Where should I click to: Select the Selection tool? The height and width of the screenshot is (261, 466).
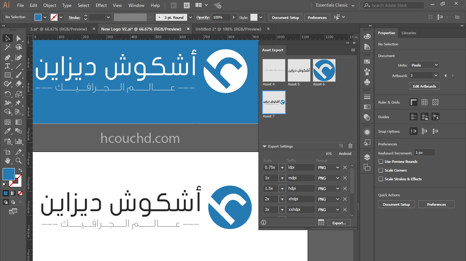pyautogui.click(x=7, y=38)
